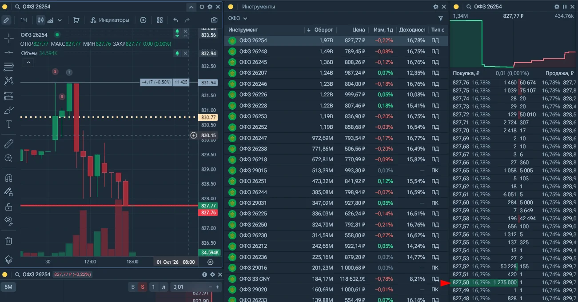Image resolution: width=578 pixels, height=302 pixels.
Task: Open filter in Инструменты panel
Action: 441,18
